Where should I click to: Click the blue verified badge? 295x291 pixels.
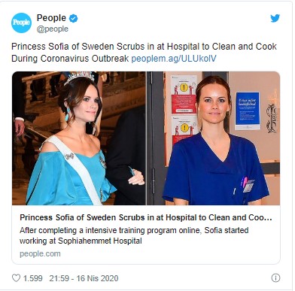coord(74,18)
